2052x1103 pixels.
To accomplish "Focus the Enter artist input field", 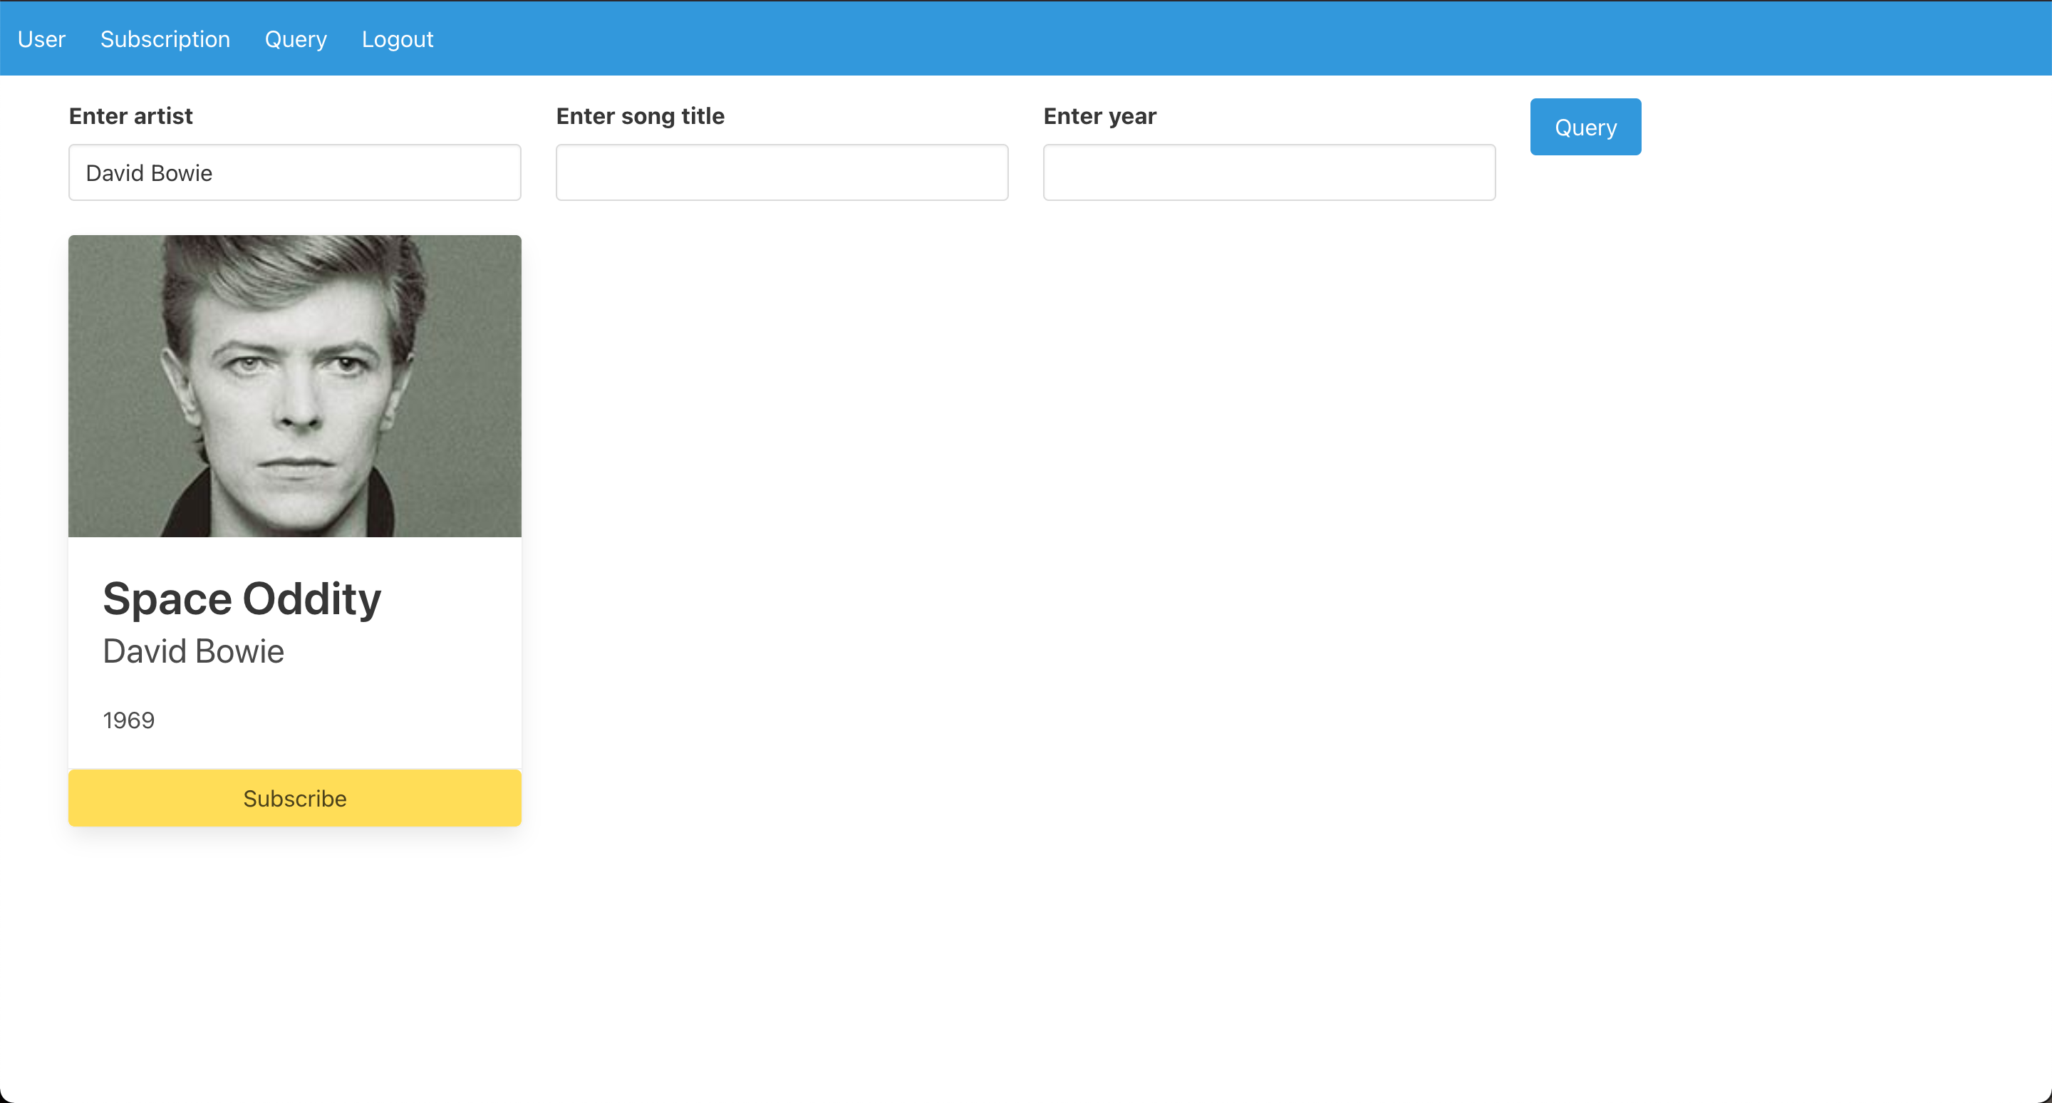I will pos(295,172).
